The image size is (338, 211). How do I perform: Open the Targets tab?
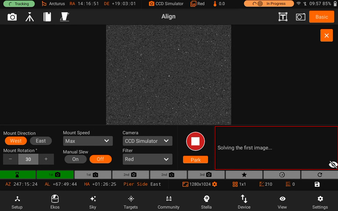(131, 202)
